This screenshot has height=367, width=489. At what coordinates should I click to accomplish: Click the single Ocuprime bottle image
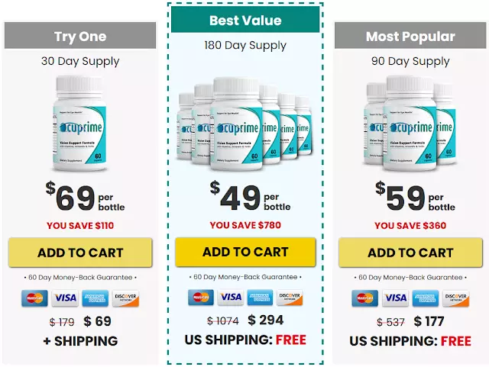(80, 124)
